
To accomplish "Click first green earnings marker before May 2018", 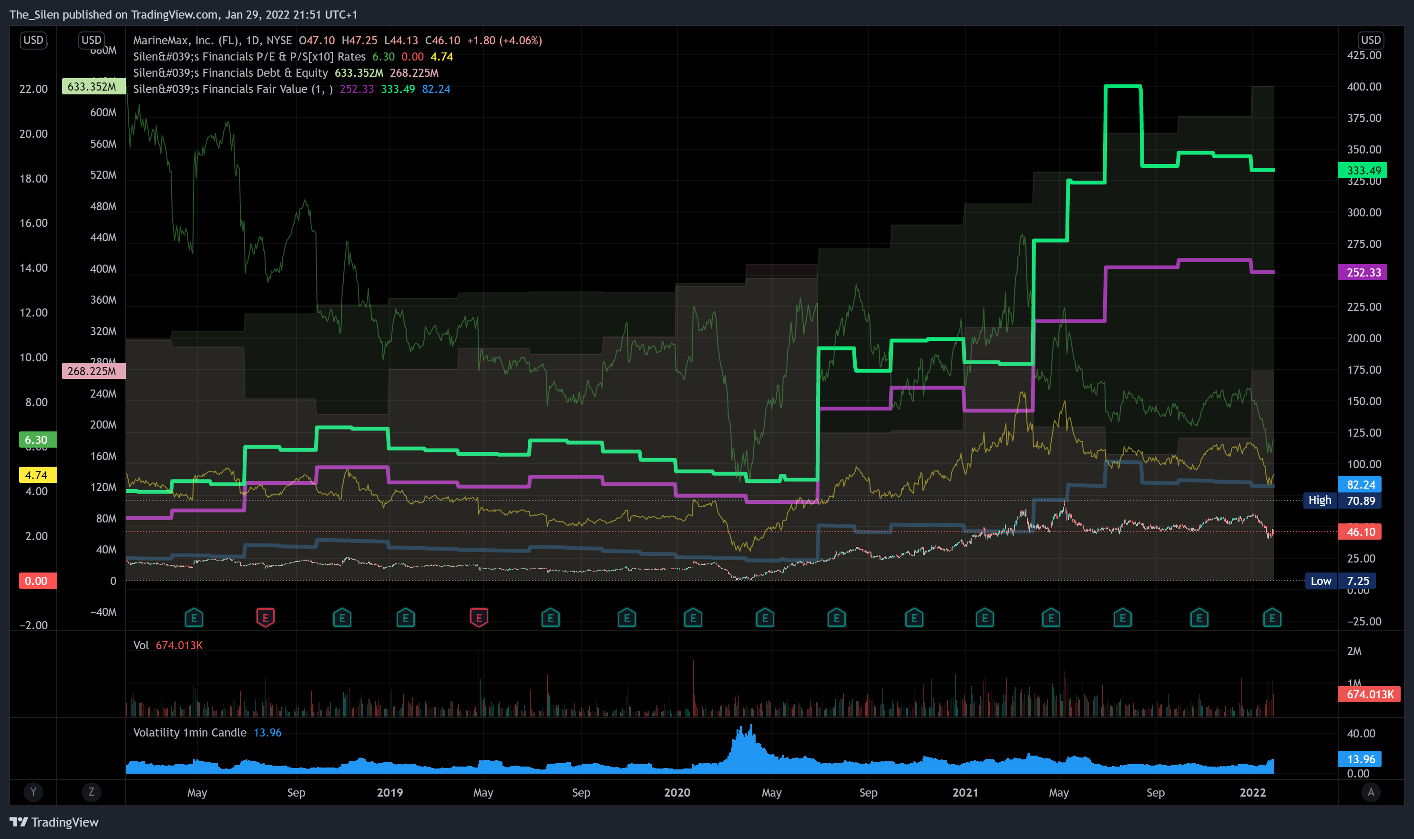I will pos(194,618).
